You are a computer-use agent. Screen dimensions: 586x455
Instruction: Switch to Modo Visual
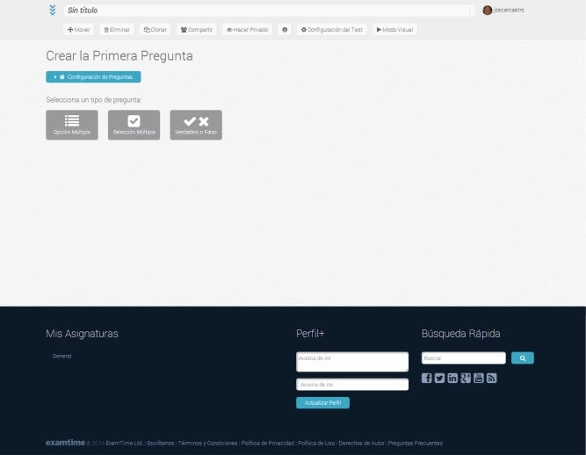click(x=394, y=30)
